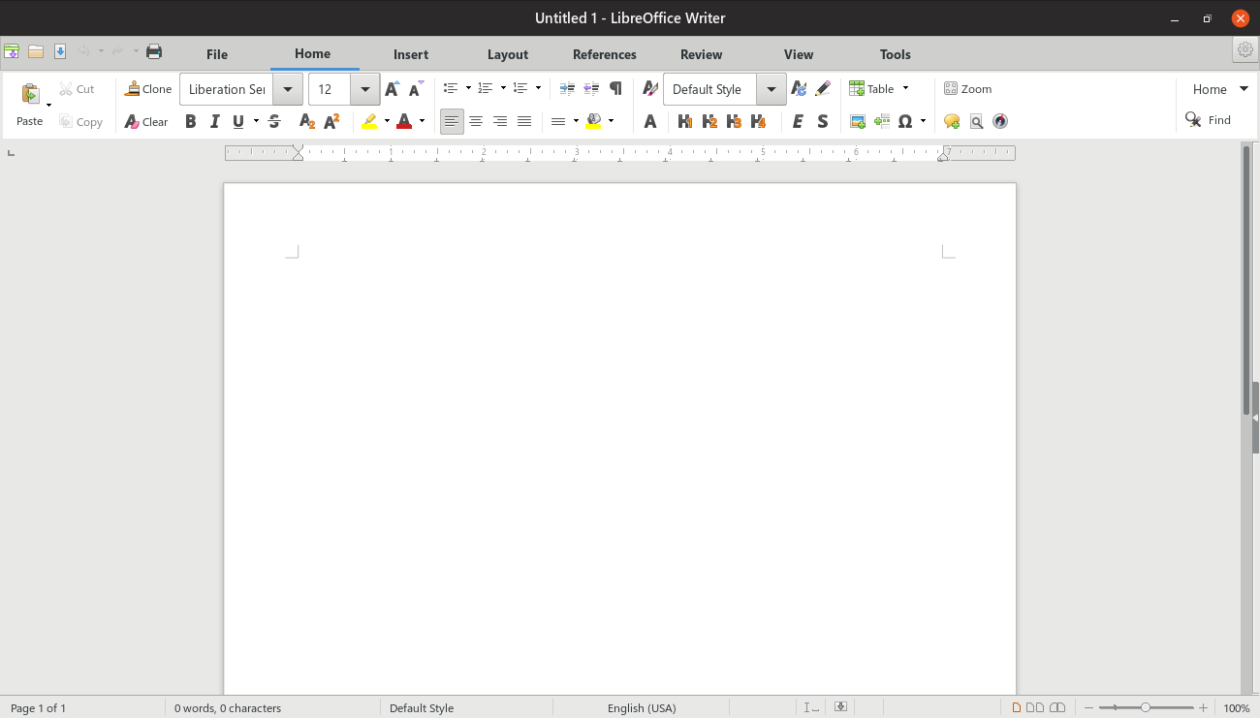Expand the line spacing dropdown arrow
This screenshot has height=718, width=1260.
pos(576,122)
